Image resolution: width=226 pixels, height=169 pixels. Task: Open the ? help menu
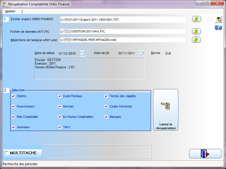22,11
